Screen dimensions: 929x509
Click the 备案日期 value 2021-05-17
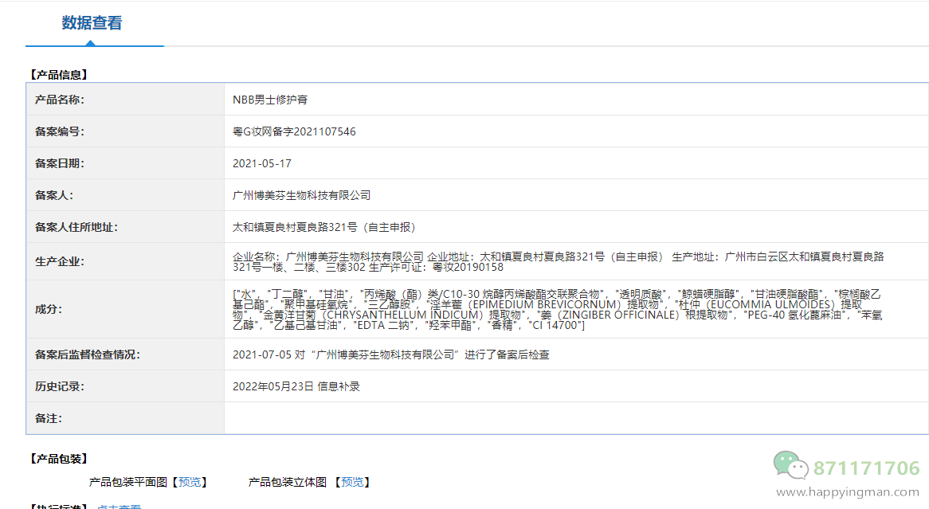[x=262, y=163]
